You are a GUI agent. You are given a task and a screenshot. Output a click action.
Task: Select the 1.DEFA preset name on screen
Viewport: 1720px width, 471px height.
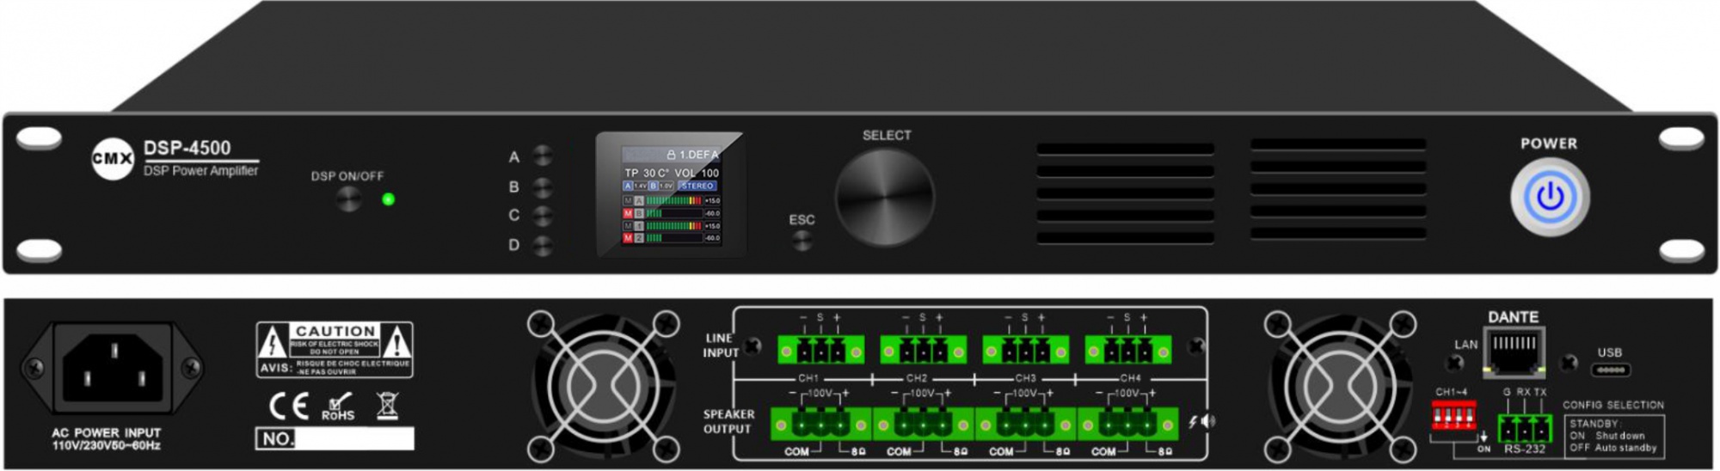click(x=698, y=155)
